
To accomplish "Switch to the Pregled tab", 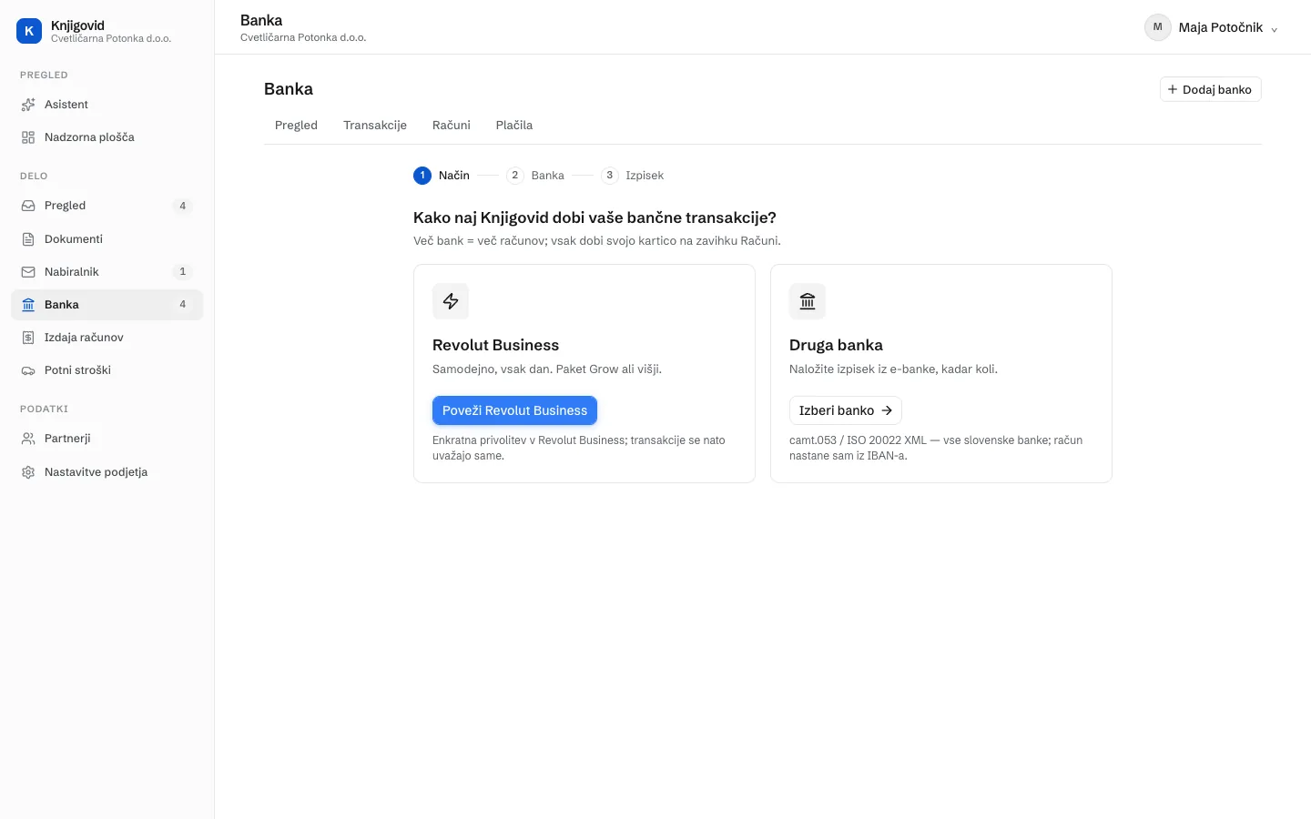I will click(296, 126).
